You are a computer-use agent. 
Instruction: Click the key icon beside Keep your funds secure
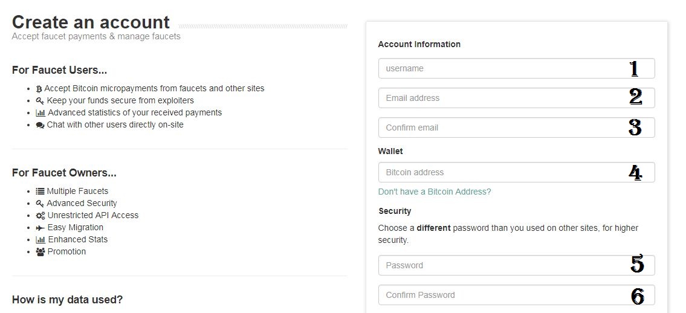(x=40, y=101)
